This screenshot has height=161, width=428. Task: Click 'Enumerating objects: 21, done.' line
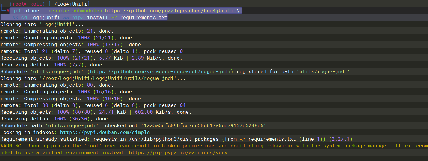coord(57,31)
